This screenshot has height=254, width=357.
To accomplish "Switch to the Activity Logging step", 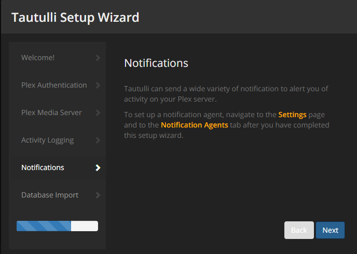I will [x=47, y=140].
